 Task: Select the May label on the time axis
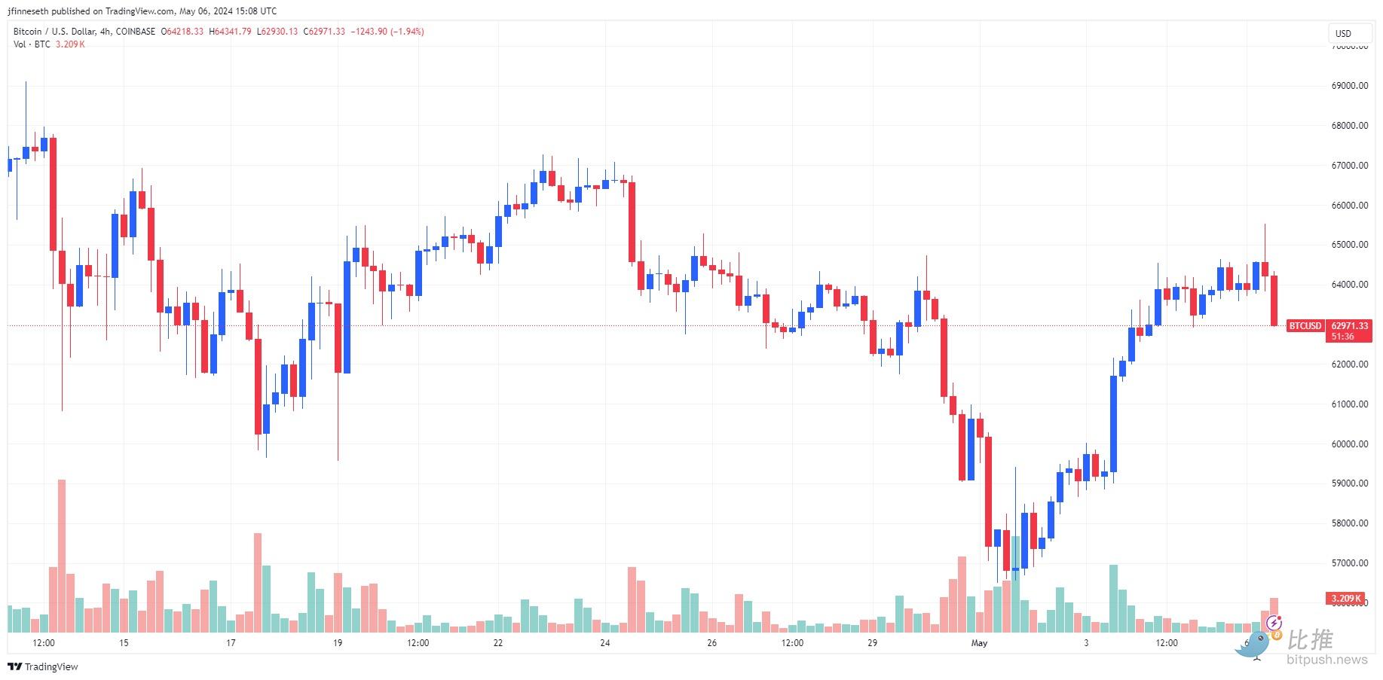pyautogui.click(x=980, y=643)
